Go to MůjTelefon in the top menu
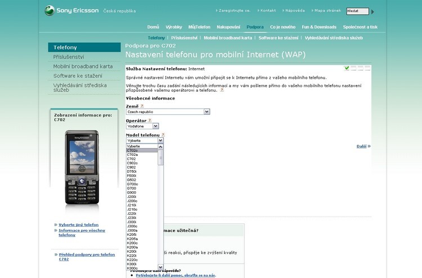 pos(199,27)
